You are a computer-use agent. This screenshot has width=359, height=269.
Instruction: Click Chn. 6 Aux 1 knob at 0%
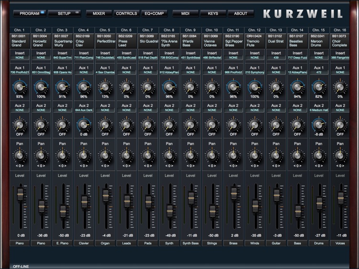pyautogui.click(x=126, y=87)
